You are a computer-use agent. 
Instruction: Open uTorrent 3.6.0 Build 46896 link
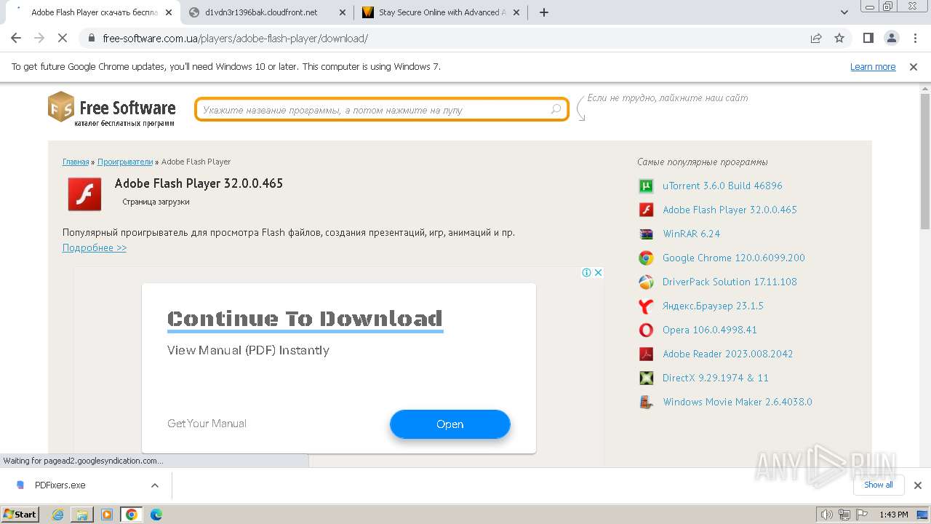pos(722,186)
